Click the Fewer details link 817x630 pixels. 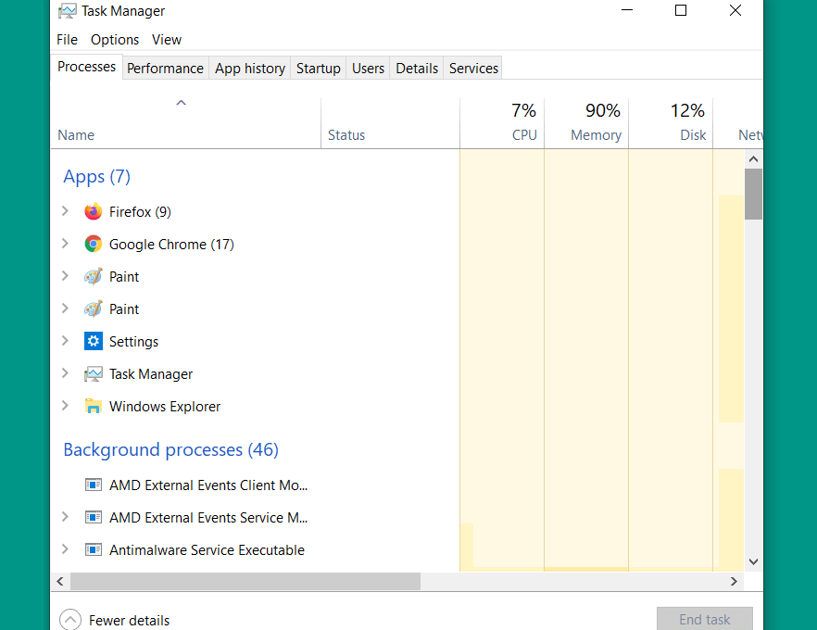coord(130,621)
